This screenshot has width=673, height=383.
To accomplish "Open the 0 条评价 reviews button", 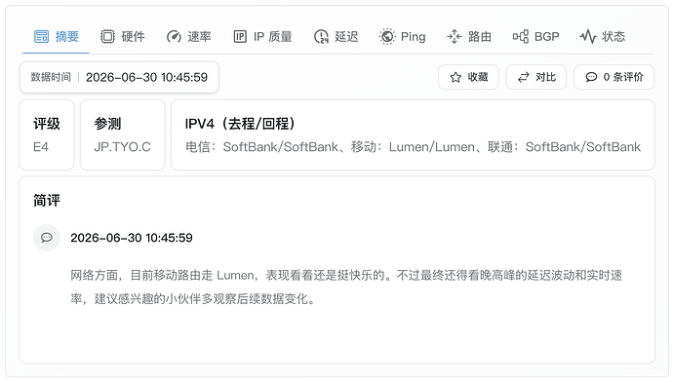I will pyautogui.click(x=614, y=77).
